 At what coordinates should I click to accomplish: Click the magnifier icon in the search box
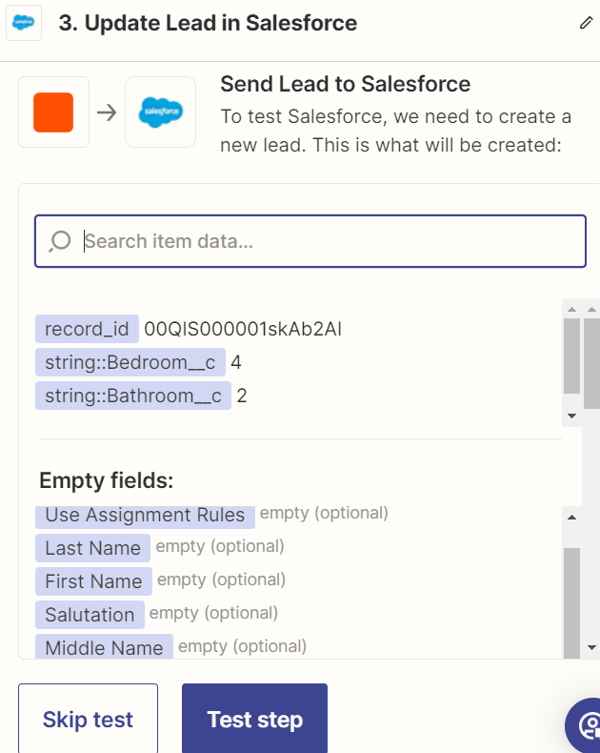tap(59, 241)
